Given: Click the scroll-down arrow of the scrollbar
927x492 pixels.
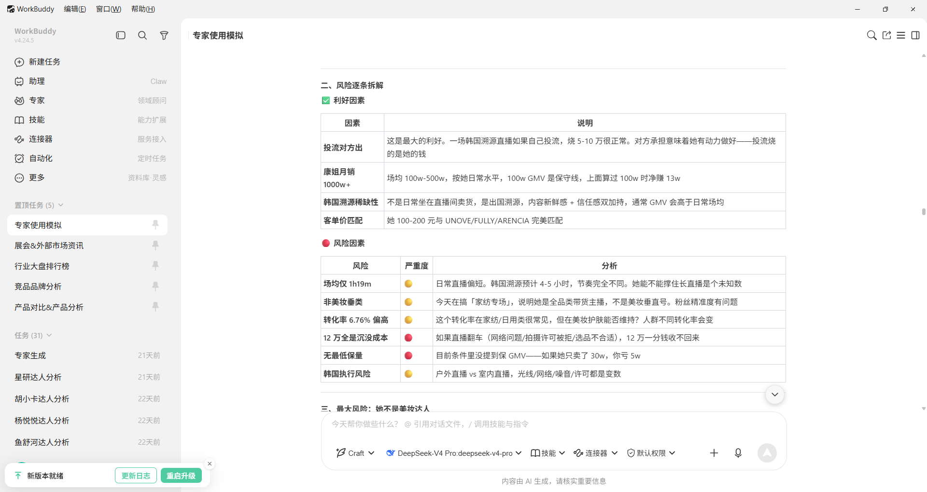Looking at the screenshot, I should click(x=924, y=409).
